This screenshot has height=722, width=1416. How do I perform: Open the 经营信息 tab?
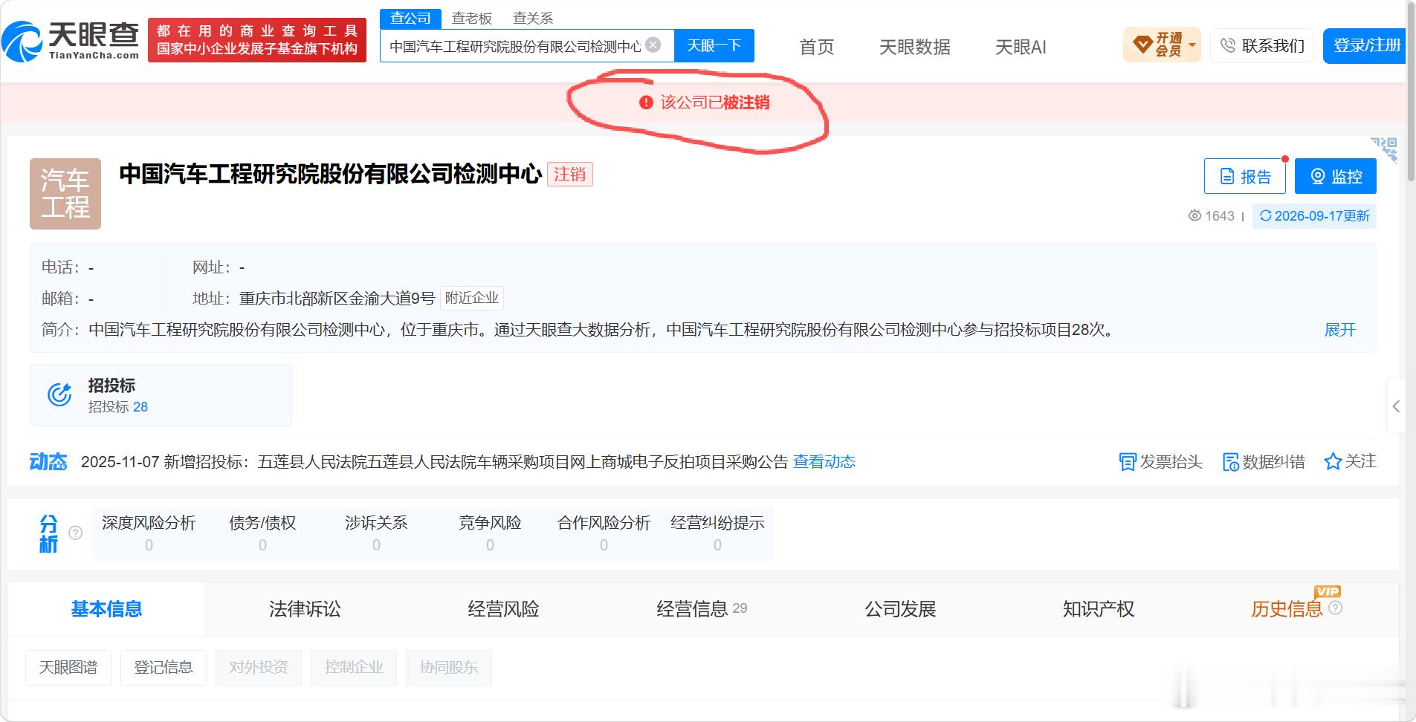coord(701,609)
